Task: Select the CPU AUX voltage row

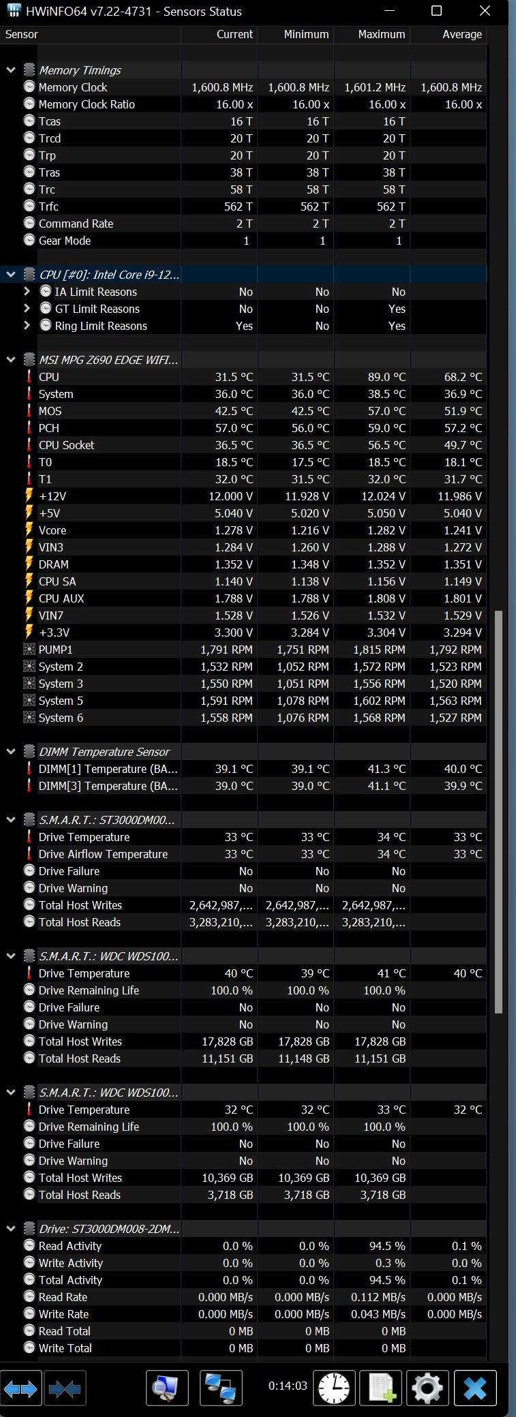Action: coord(243,598)
